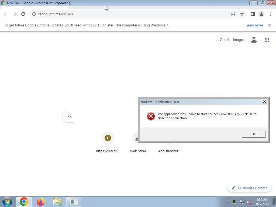Open Windows Explorer from taskbar

(x=57, y=202)
